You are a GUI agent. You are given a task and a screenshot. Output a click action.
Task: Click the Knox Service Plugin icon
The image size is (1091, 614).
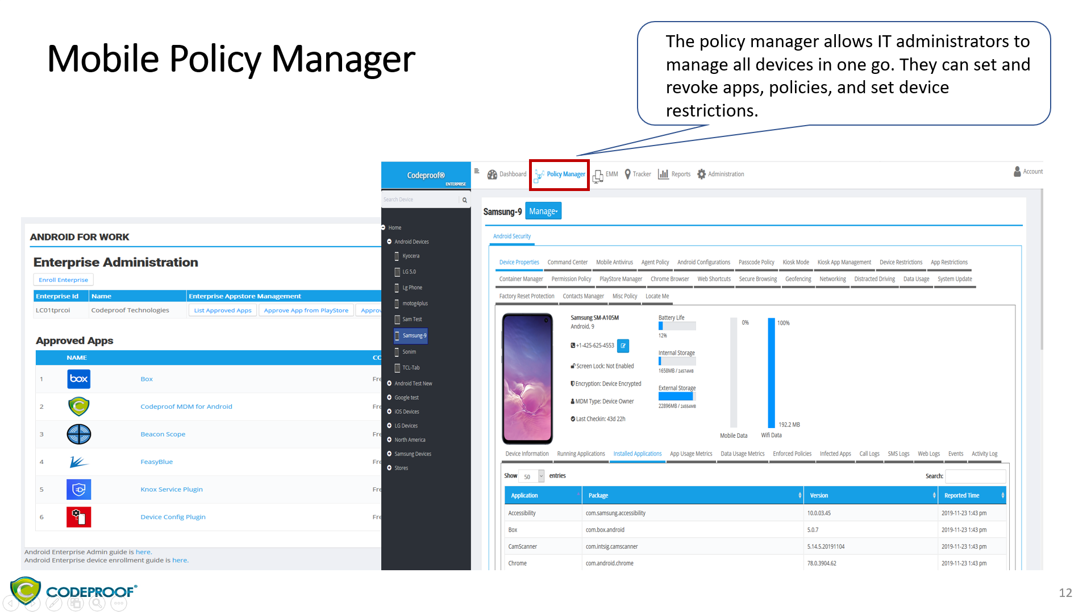78,489
